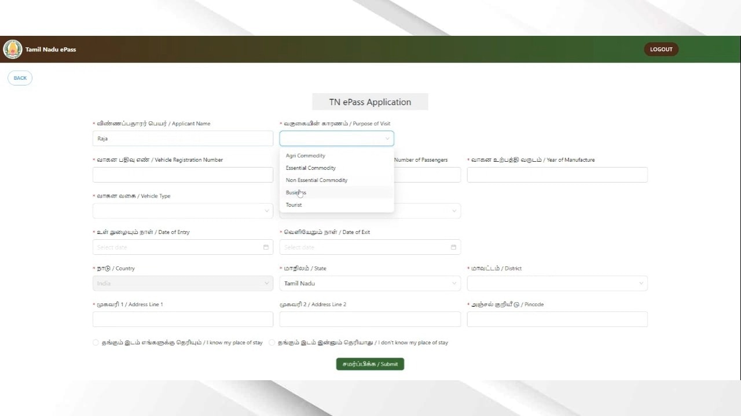The height and width of the screenshot is (416, 741).
Task: Open the Vehicle Type dropdown
Action: [183, 211]
